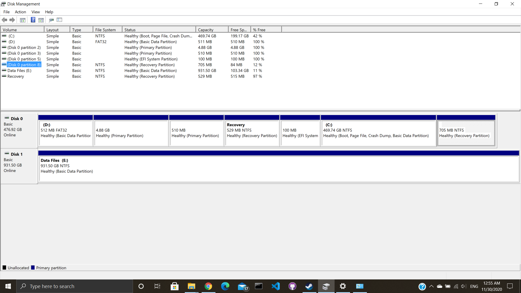Screen dimensions: 521x293
Task: Toggle the Show/Hide Action Pane button
Action: pyautogui.click(x=41, y=20)
